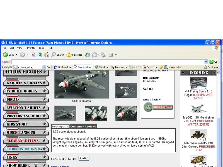Open History clock icon
Image resolution: width=223 pixels, height=167 pixels.
tap(88, 55)
